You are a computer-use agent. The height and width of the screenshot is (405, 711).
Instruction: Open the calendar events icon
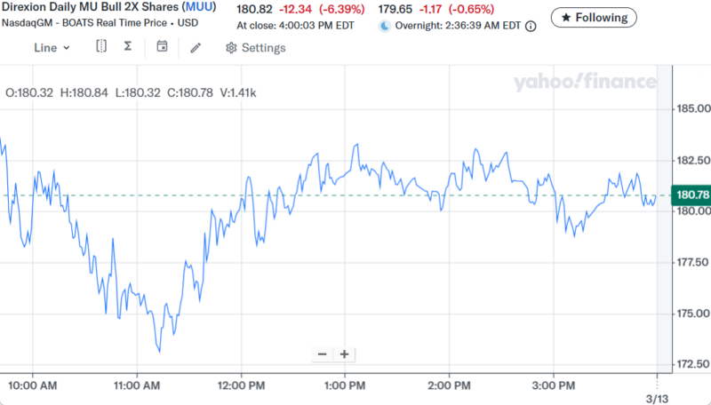tap(162, 47)
